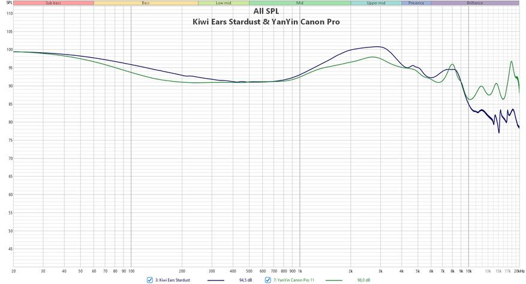Select the '7: YanYin Canon Pro 11' legend label
The image size is (526, 284).
293,280
